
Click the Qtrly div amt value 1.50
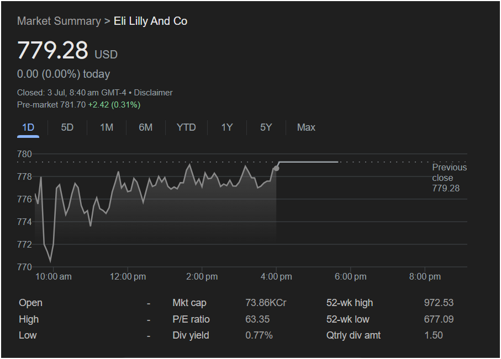434,335
